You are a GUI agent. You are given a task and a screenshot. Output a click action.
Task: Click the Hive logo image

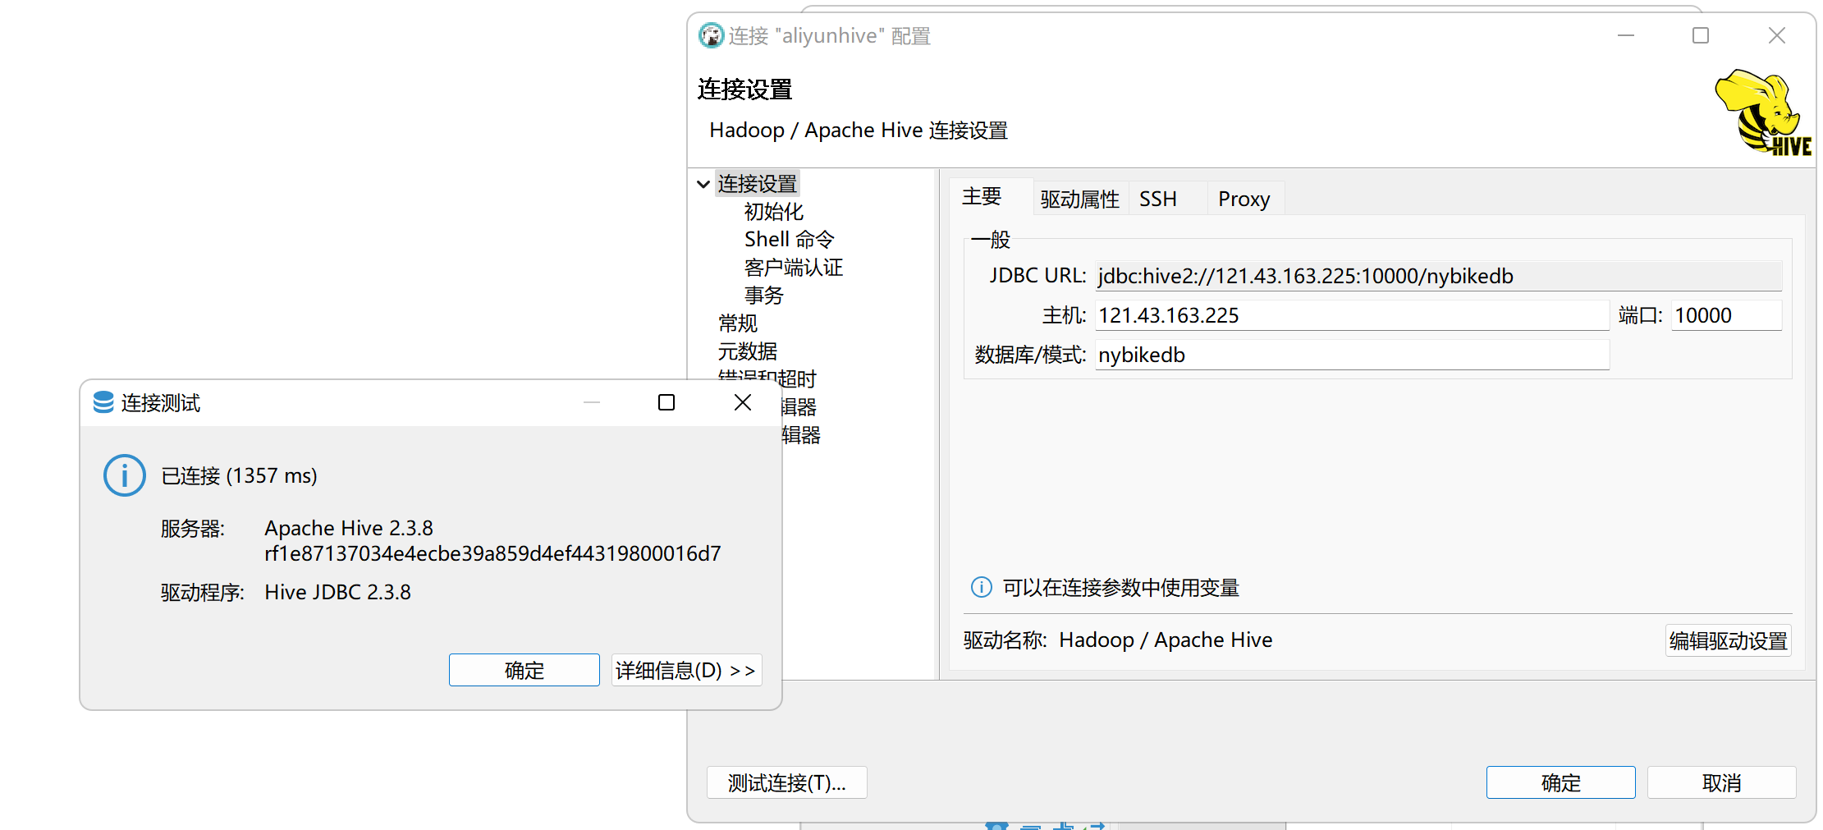point(1763,112)
